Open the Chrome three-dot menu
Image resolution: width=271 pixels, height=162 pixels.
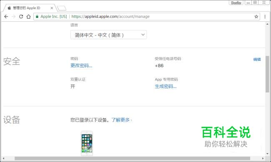(x=265, y=17)
